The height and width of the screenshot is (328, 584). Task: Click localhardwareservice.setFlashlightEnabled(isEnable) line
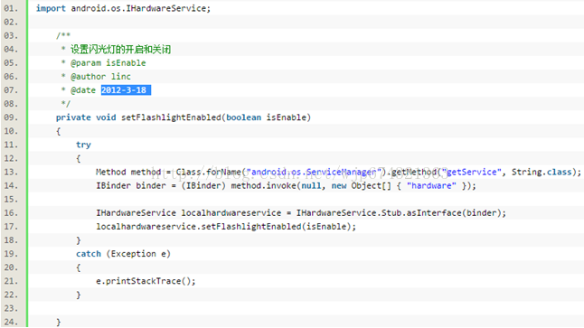pos(226,227)
